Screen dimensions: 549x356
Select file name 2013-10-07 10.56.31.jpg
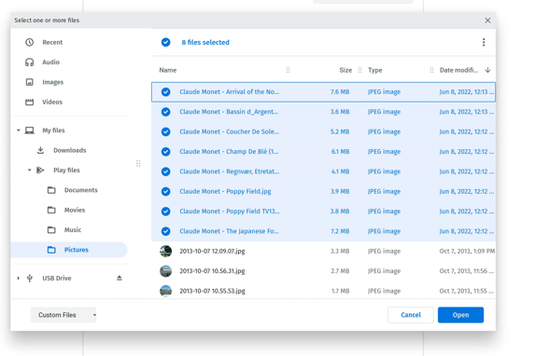click(x=212, y=271)
